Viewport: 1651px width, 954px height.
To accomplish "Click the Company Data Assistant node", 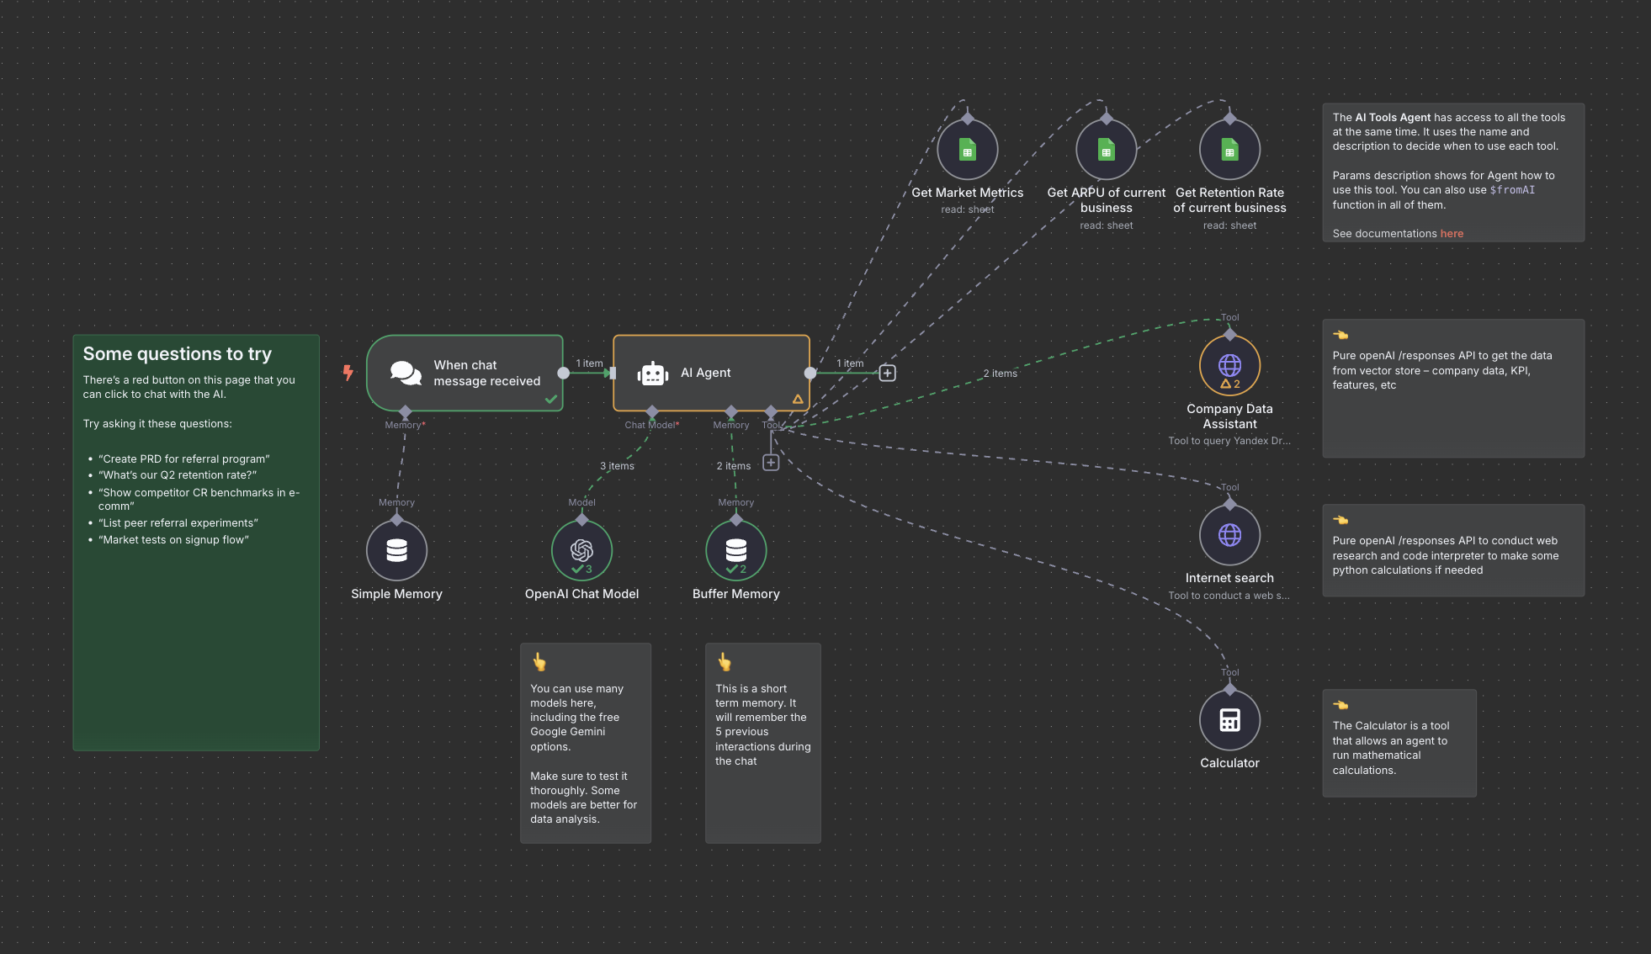I will tap(1229, 365).
